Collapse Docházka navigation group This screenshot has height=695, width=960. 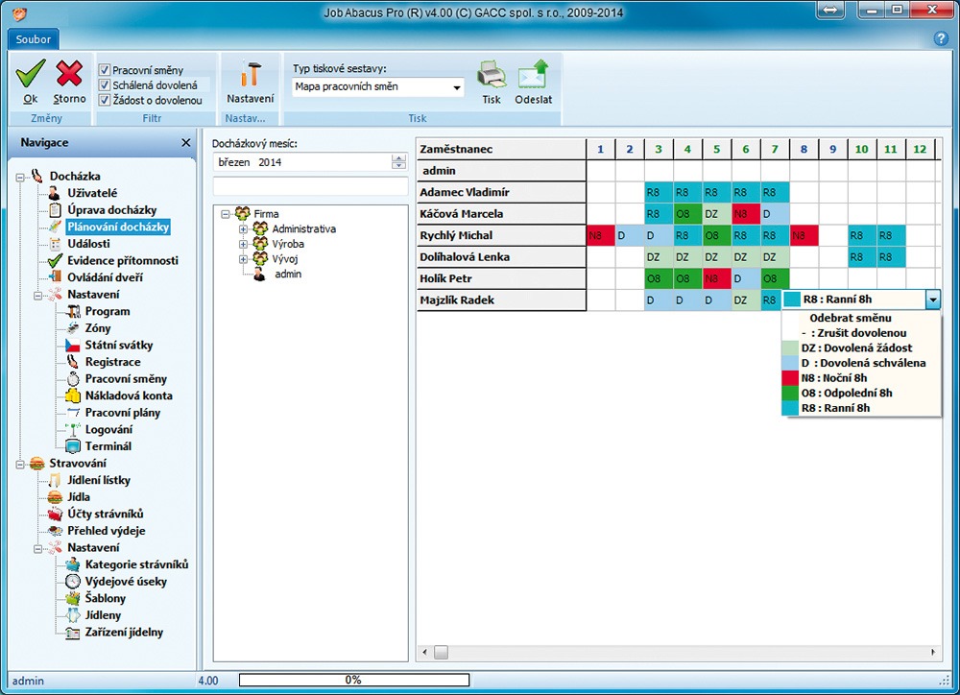[x=20, y=177]
